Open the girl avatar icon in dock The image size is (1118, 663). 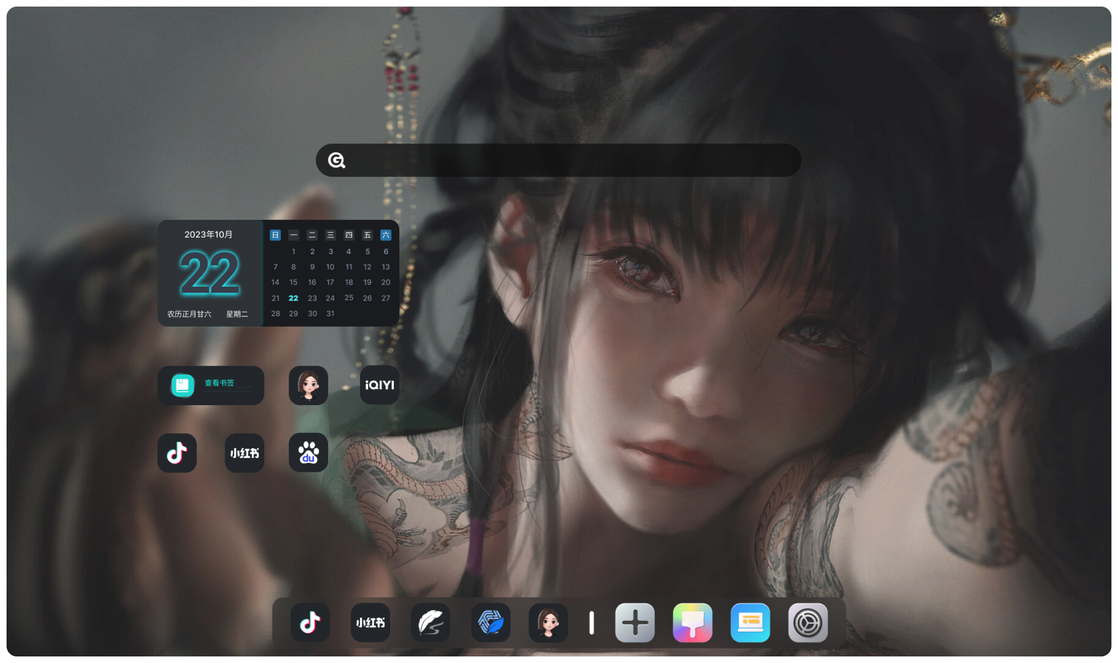click(x=548, y=623)
